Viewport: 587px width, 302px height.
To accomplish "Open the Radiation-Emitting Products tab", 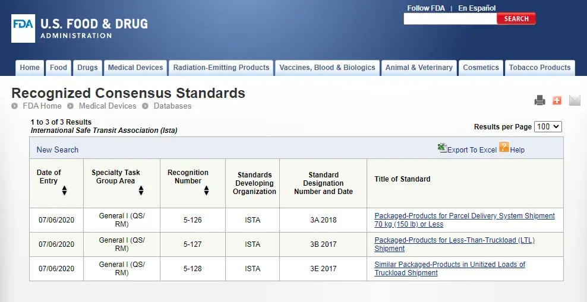I will tap(221, 68).
